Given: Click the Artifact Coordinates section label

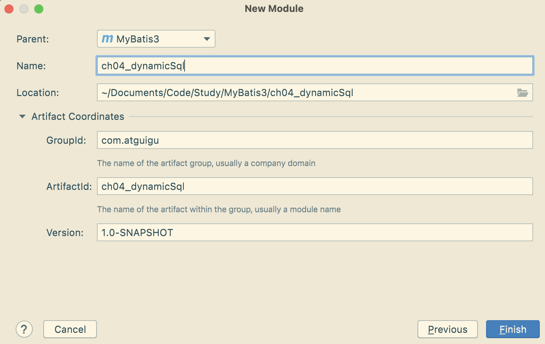Looking at the screenshot, I should pos(78,117).
